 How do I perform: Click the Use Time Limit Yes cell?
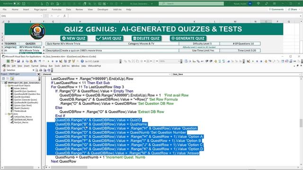point(199,51)
